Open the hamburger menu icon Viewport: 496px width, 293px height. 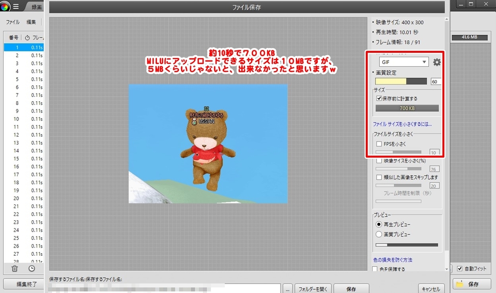16,7
